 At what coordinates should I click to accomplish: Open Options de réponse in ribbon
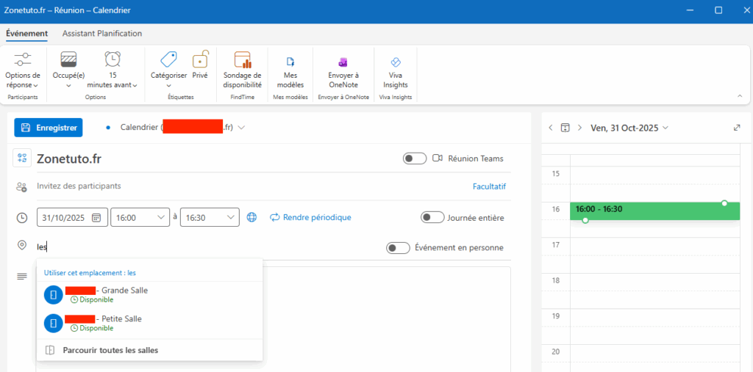[23, 70]
